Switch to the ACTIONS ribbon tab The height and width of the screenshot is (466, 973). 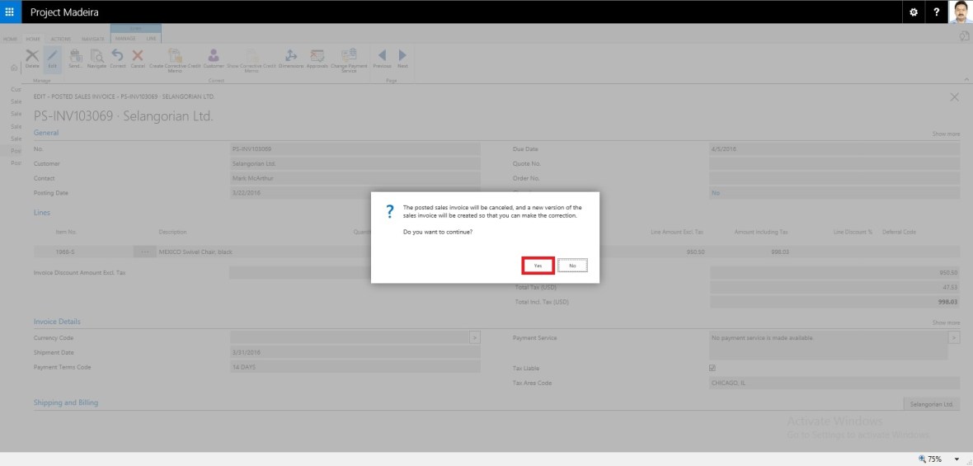coord(61,39)
